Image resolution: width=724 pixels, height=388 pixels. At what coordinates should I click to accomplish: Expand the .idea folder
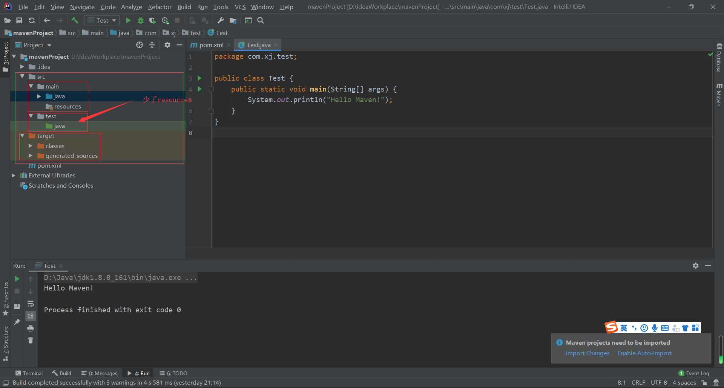[22, 67]
